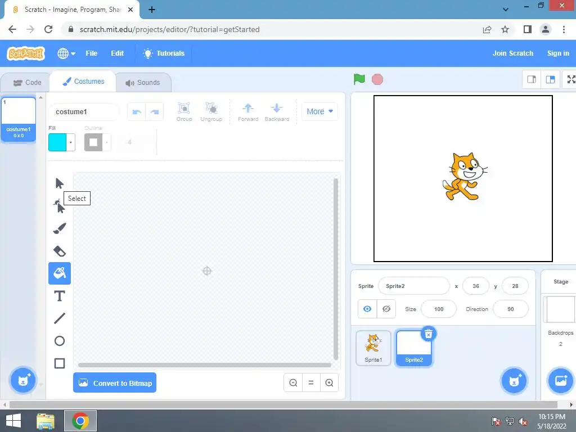Click the Sprite name field
576x432 pixels.
click(413, 286)
